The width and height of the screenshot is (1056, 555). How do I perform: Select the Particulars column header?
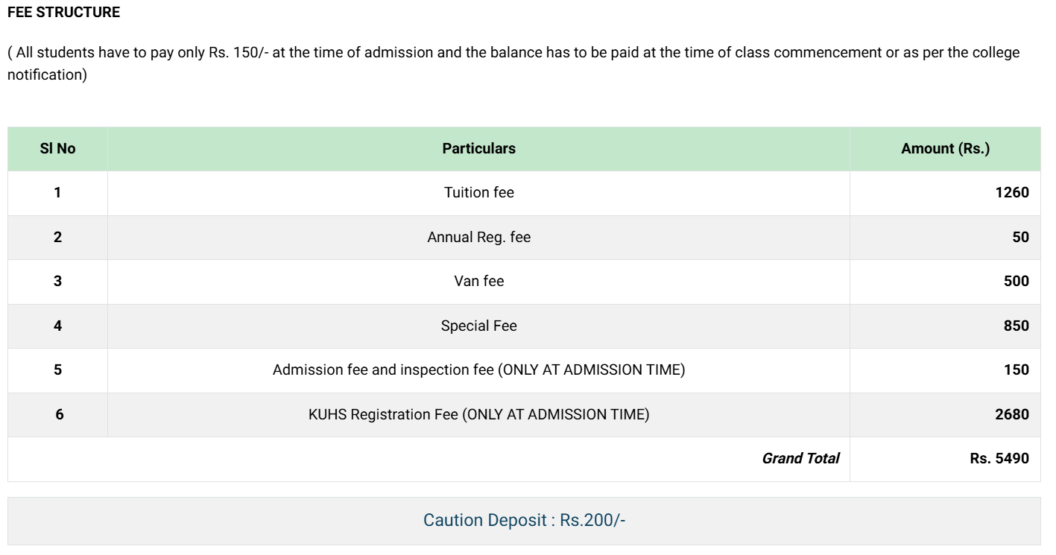tap(478, 148)
